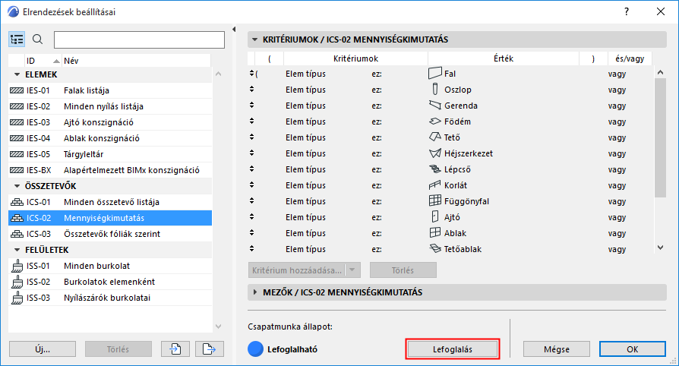The height and width of the screenshot is (366, 679).
Task: Click the slab icon next to Födém
Action: tap(435, 121)
